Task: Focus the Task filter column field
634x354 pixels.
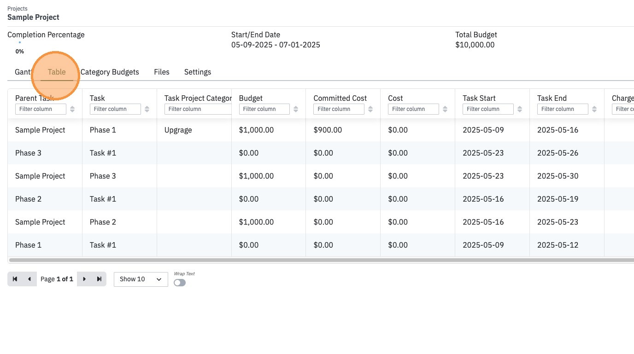Action: (115, 109)
